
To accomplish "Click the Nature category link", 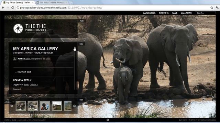I will pos(37,53).
